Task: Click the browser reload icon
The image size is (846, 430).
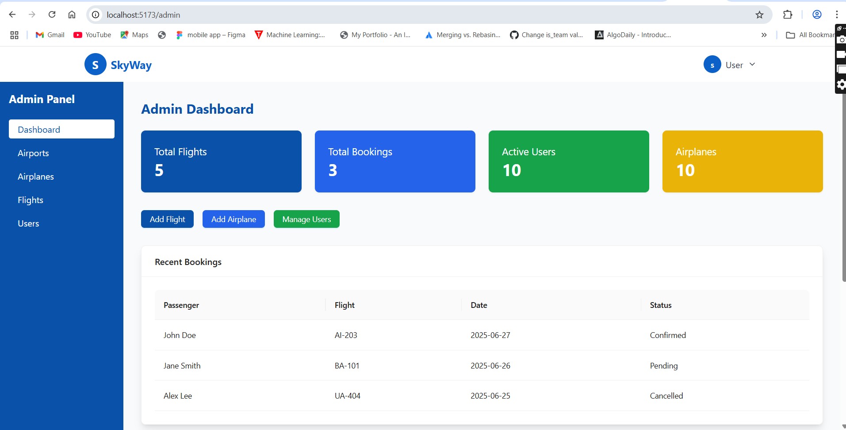Action: [52, 15]
